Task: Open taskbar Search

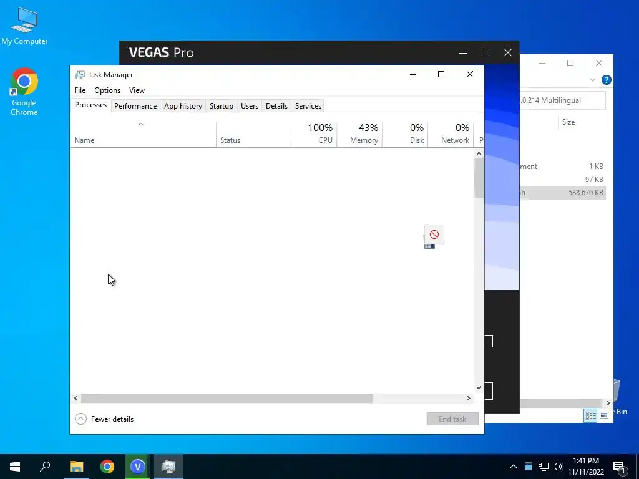Action: pyautogui.click(x=45, y=467)
